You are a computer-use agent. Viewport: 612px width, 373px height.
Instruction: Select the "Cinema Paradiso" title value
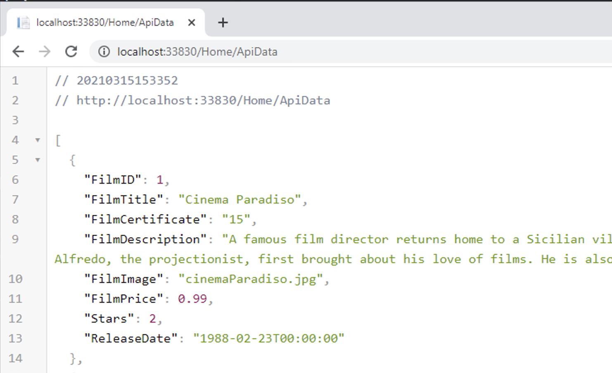pyautogui.click(x=242, y=199)
